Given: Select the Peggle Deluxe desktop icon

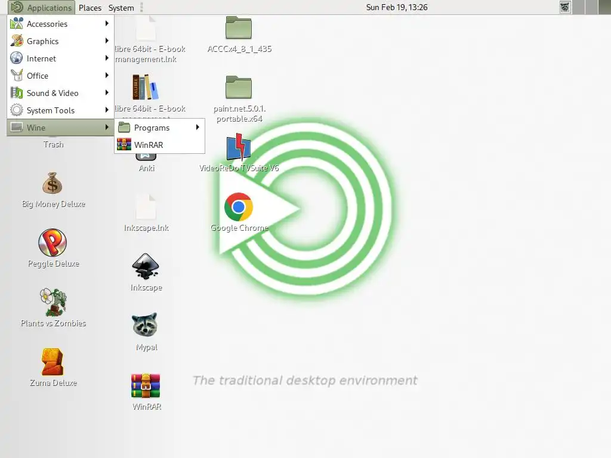Looking at the screenshot, I should pyautogui.click(x=53, y=242).
